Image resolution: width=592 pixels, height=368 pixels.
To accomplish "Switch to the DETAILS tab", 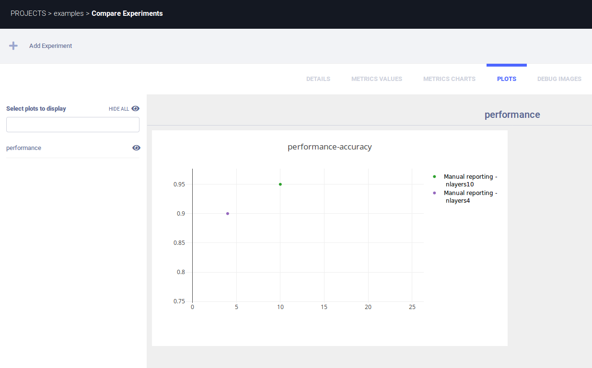I will coord(318,79).
